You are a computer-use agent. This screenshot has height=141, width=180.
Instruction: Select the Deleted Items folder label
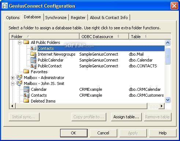pyautogui.click(x=43, y=101)
